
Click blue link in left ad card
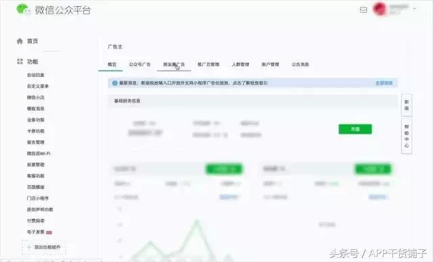(x=229, y=196)
